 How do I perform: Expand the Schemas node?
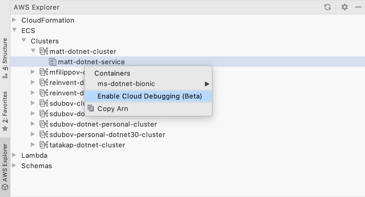(x=15, y=166)
